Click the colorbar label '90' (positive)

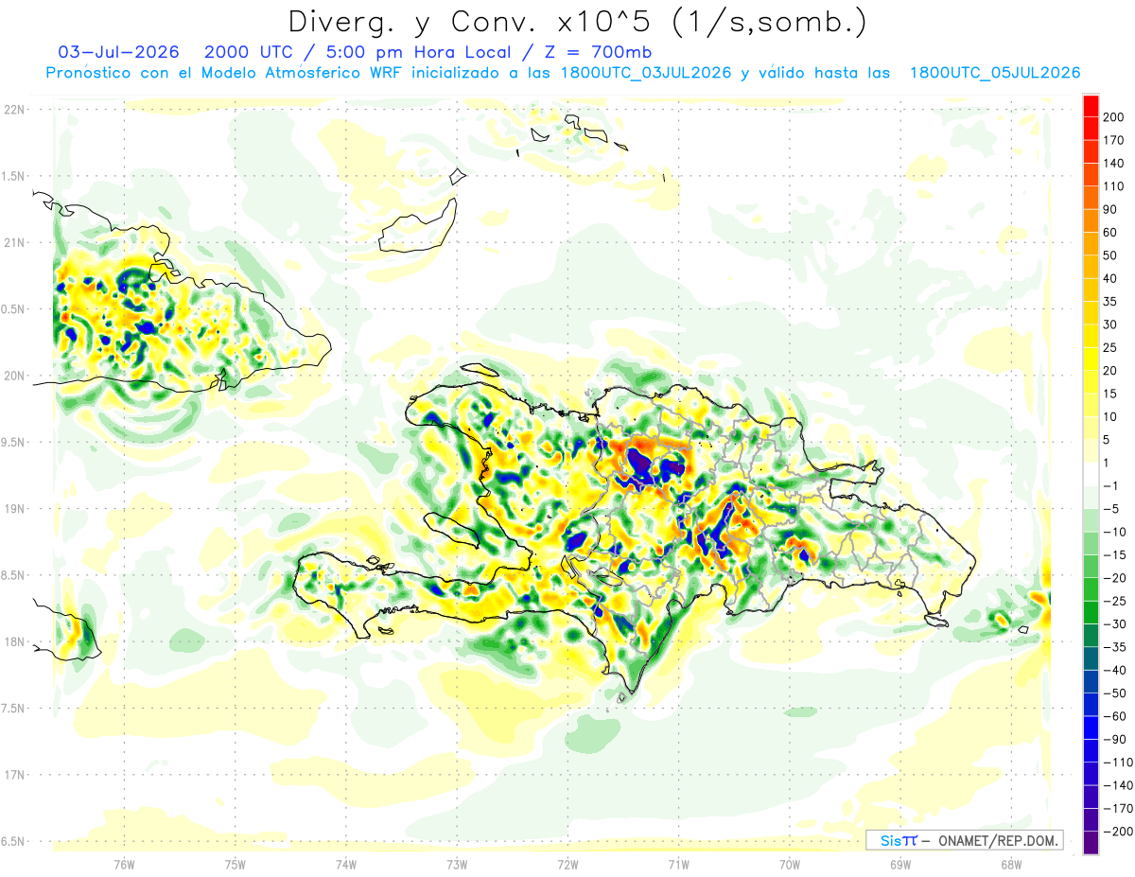point(1109,209)
